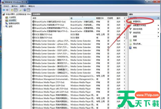161x109 pixels.
Task: Click the iSCSI 服务 group cell with 专用, 公用
Action: (75, 34)
